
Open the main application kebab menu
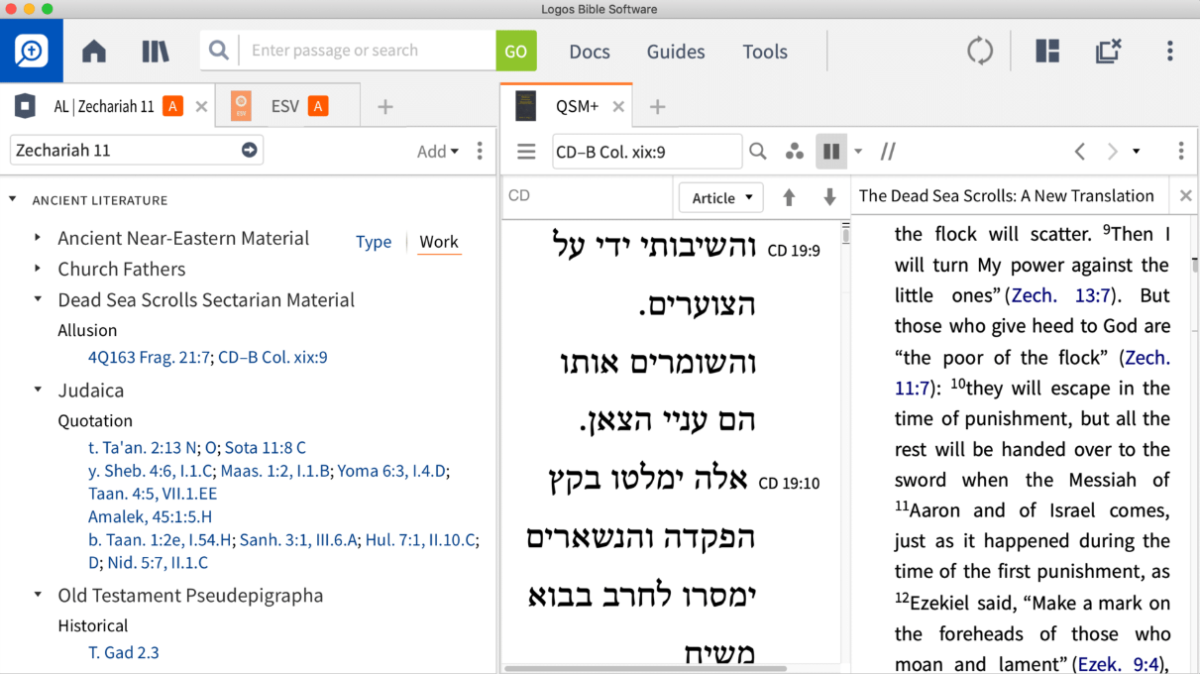1170,51
